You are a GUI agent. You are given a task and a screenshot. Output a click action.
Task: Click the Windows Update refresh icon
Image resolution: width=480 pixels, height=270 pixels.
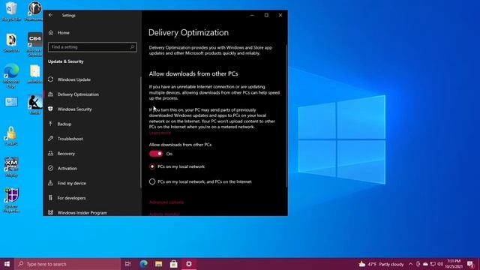click(x=50, y=79)
